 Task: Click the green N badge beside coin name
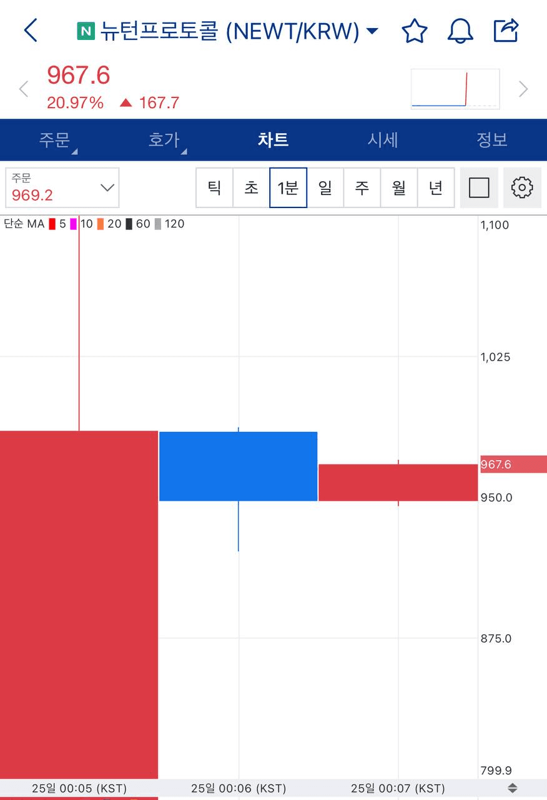point(86,31)
